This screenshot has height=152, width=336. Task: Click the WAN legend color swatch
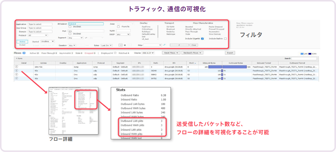(310, 54)
